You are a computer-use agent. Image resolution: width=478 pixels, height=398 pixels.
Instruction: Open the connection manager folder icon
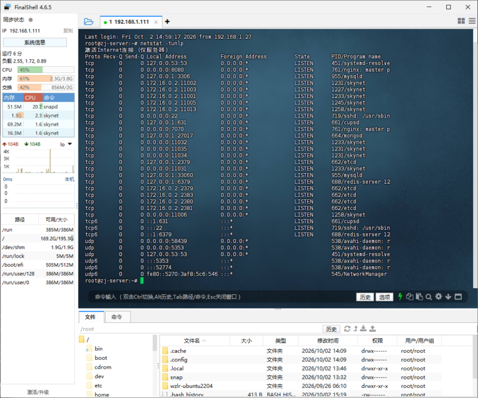[88, 21]
